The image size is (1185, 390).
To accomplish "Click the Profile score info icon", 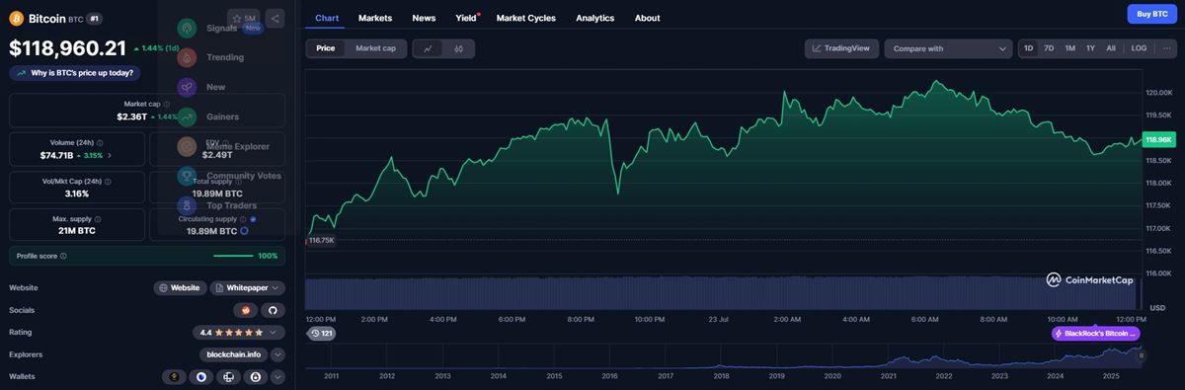I will pyautogui.click(x=63, y=256).
